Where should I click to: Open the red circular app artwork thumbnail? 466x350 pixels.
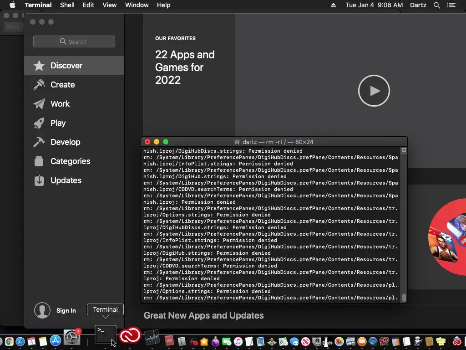pyautogui.click(x=447, y=237)
